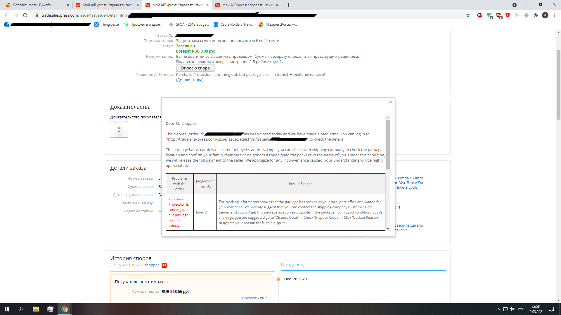Open 'Проблемы и дефе...' bookmark
Image resolution: width=561 pixels, height=315 pixels.
pos(143,24)
